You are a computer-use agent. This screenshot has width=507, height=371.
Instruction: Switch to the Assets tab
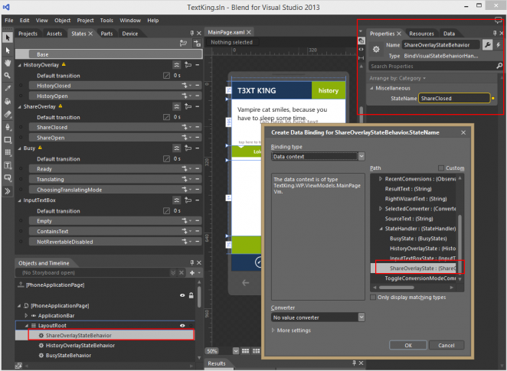(54, 34)
